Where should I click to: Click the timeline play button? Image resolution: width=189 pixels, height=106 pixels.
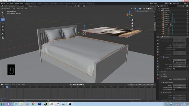point(79,85)
